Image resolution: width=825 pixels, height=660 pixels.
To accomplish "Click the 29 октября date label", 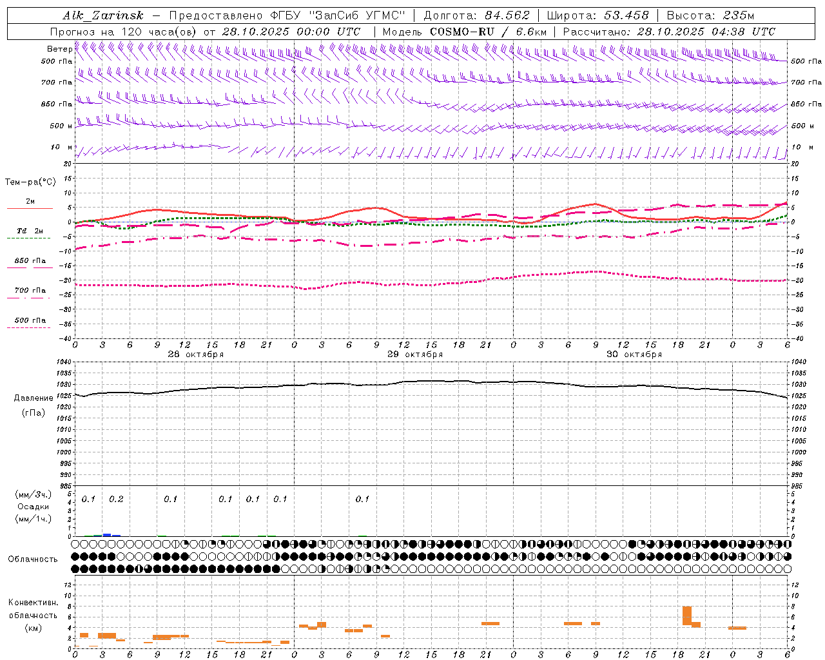I will coord(415,354).
